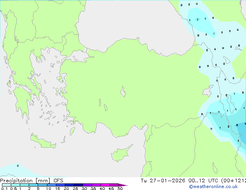The image size is (246, 190).
Task: Click the 0.5–1 mm legend color swatch
Action: [16, 185]
